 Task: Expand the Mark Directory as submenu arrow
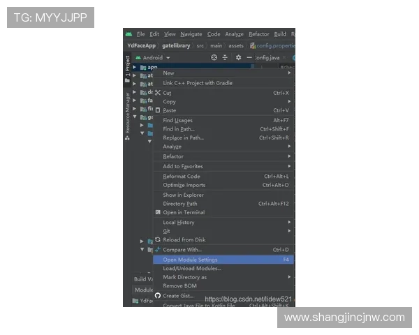(289, 277)
